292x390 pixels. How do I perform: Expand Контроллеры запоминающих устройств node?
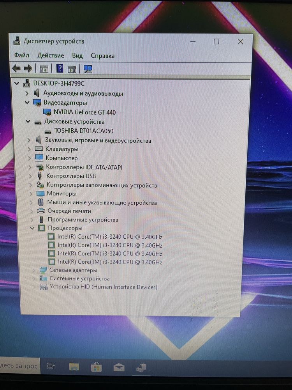coord(31,185)
